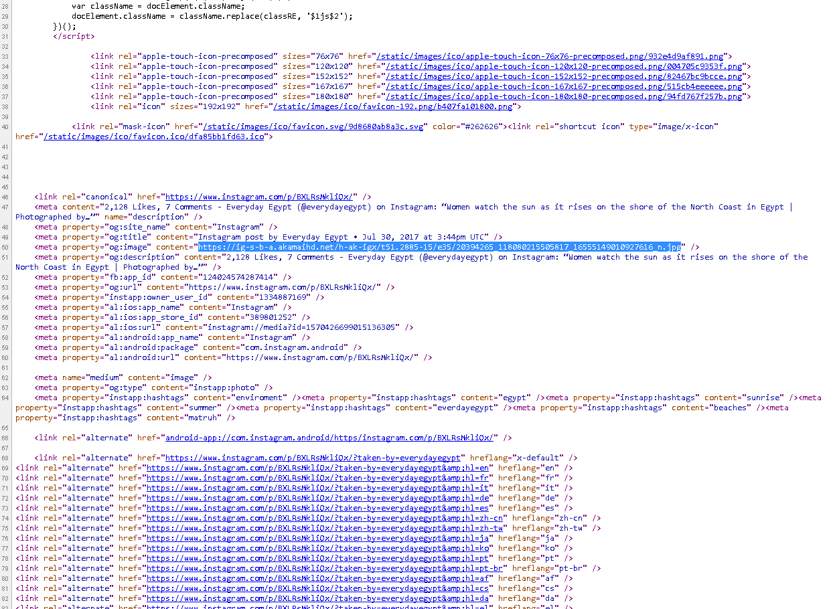The height and width of the screenshot is (609, 835).
Task: Open the apple-touch-icon-120x120-precomposed.png link
Action: coord(564,66)
